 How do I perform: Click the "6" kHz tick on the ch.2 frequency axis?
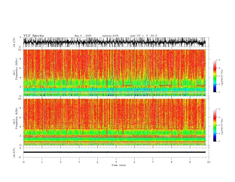21,117
